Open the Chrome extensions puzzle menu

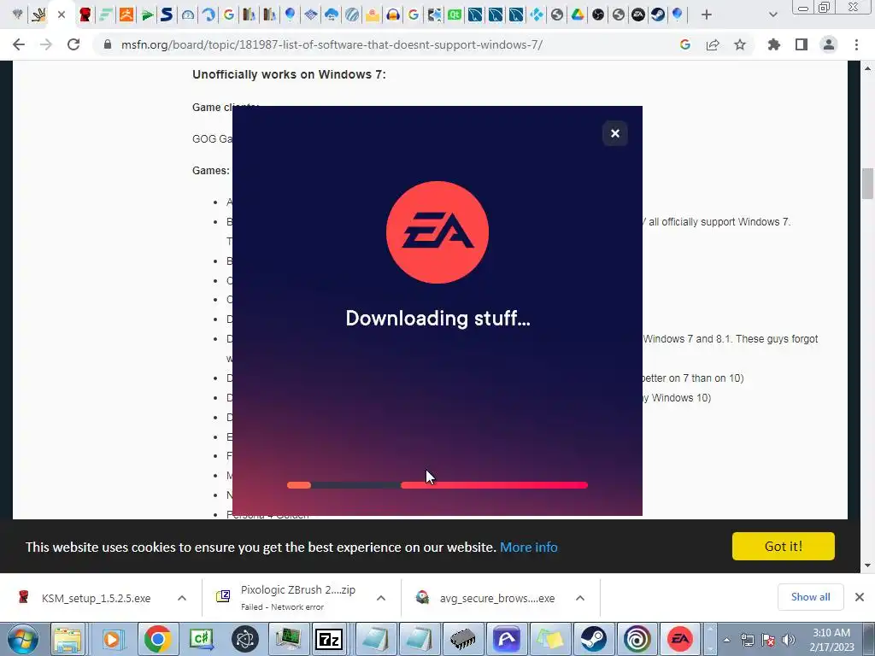point(773,44)
